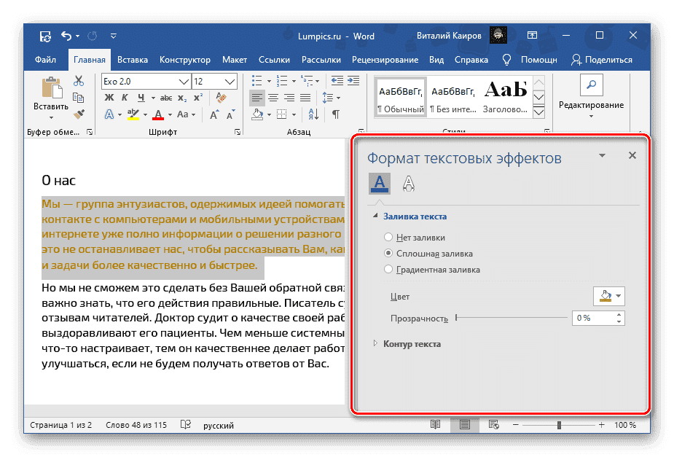Screen dimensions: 674x457
Task: Enable Градиентная заливка option
Action: pyautogui.click(x=388, y=268)
